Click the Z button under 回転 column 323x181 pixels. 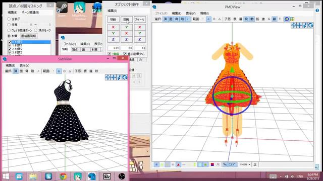(x=126, y=39)
